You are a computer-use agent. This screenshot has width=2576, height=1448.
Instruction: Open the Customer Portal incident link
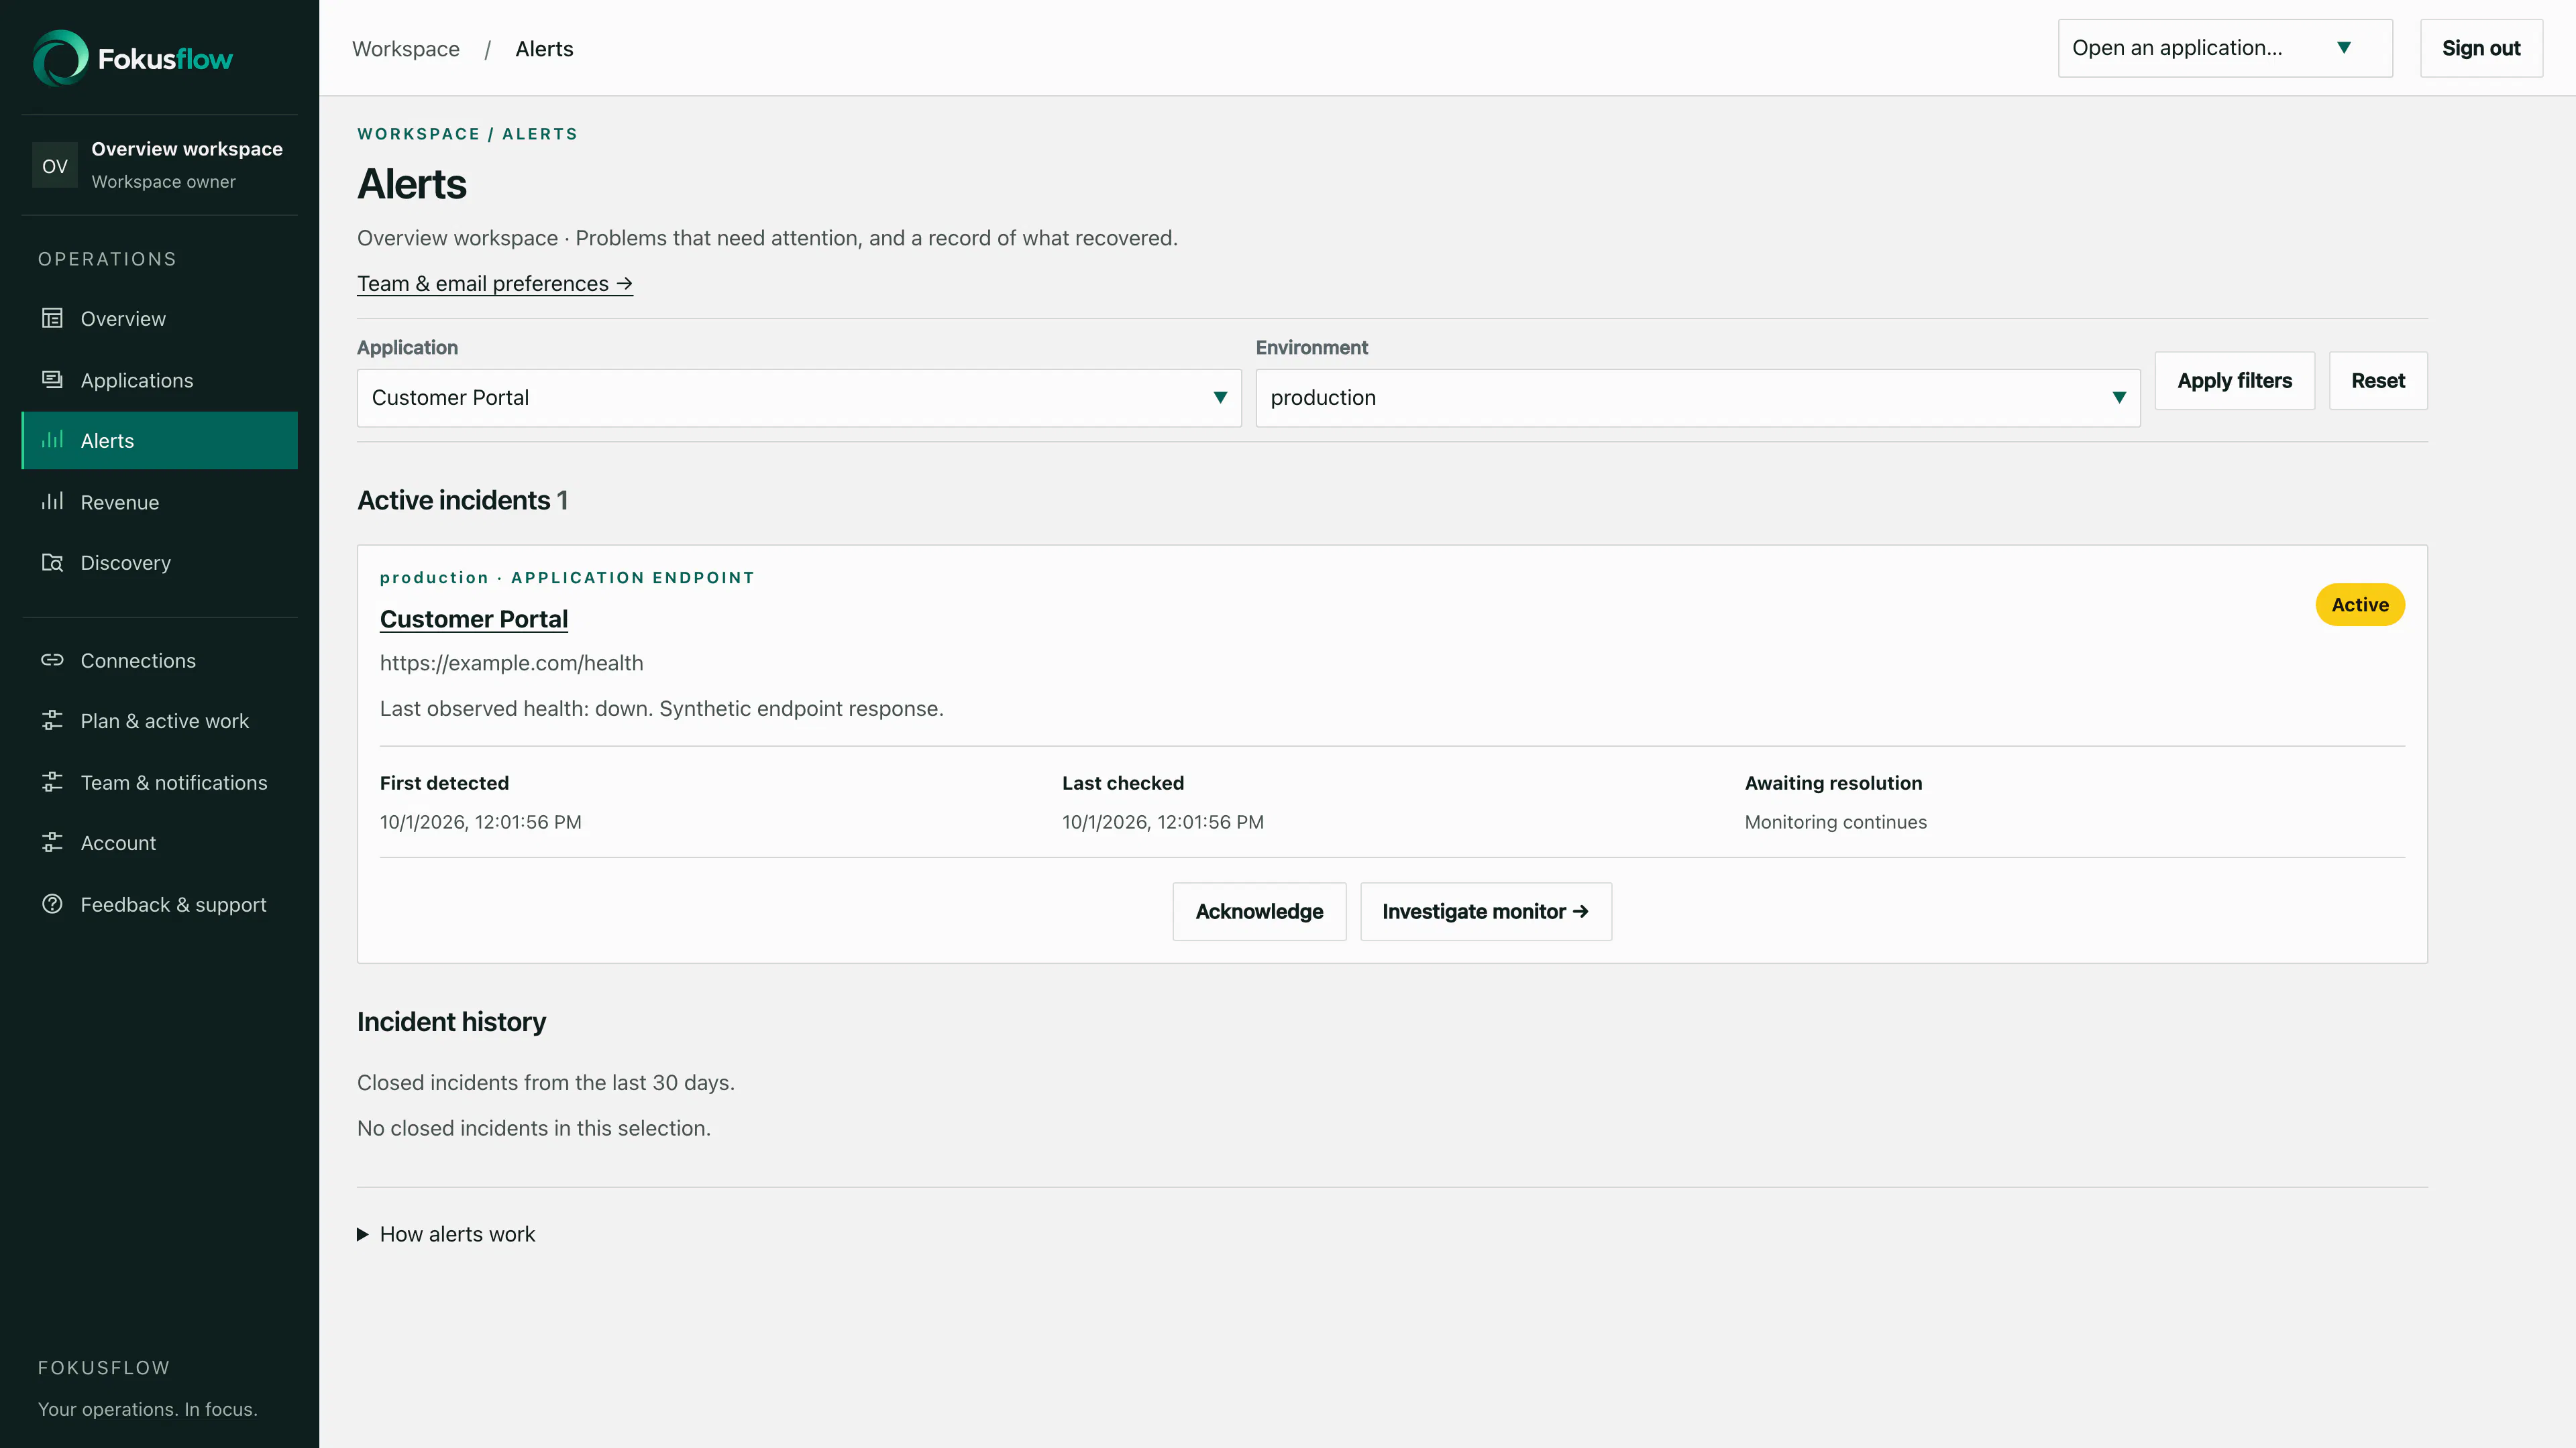(x=474, y=619)
